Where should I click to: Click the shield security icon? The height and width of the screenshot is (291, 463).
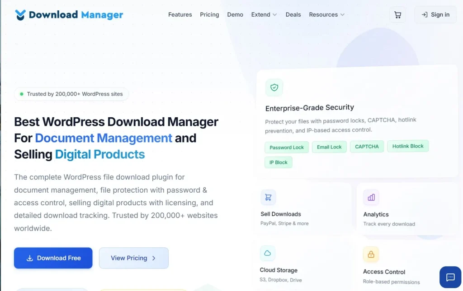pyautogui.click(x=274, y=88)
